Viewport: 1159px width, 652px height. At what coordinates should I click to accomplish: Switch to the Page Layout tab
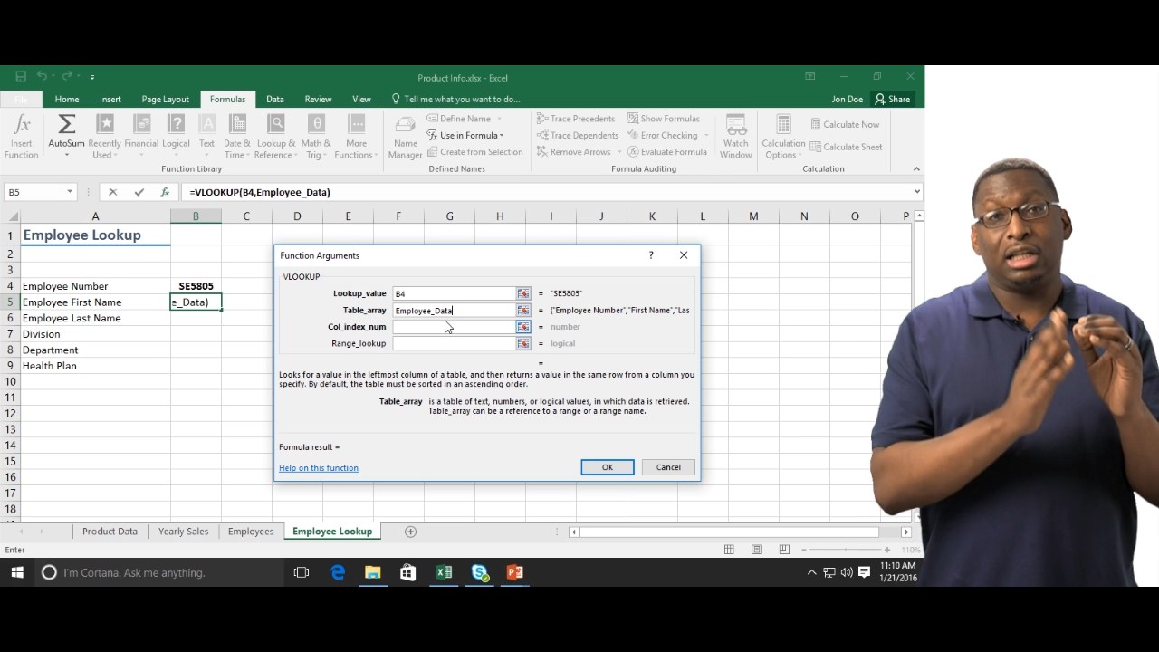166,99
